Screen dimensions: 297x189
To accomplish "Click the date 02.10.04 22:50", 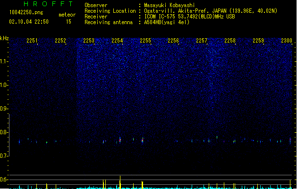I will [29, 22].
